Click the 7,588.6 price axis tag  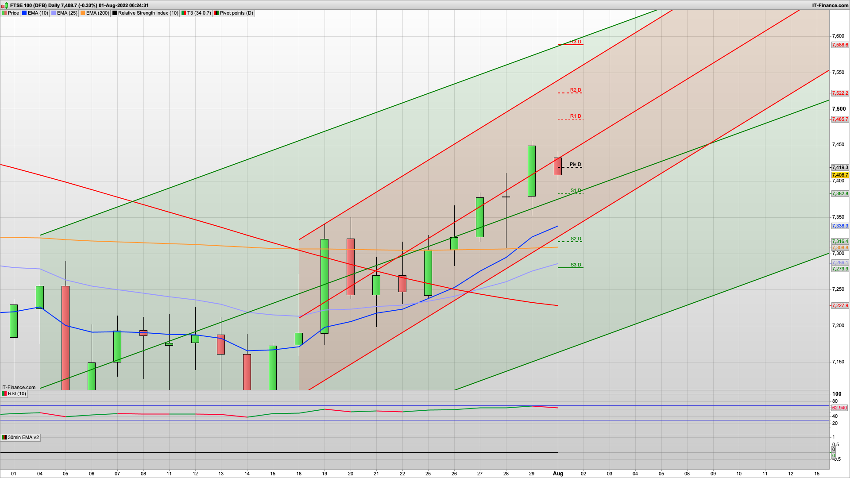point(840,45)
